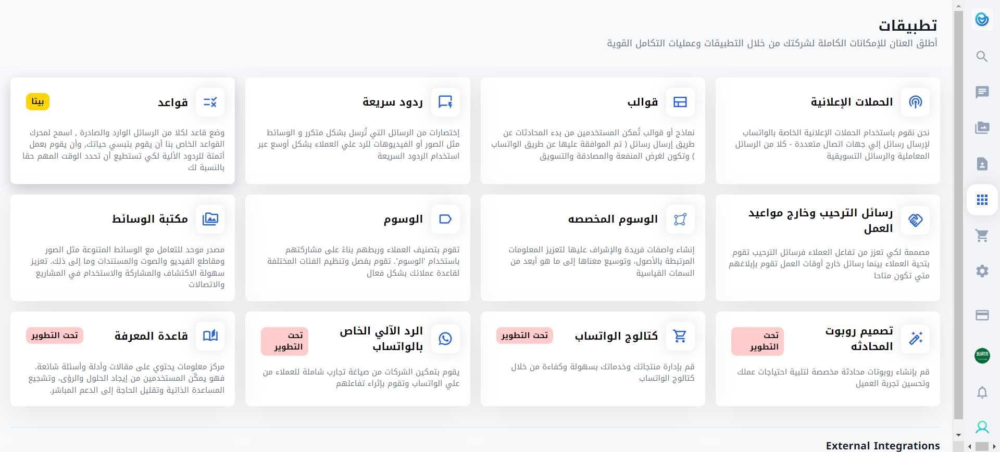The height and width of the screenshot is (452, 1000).
Task: Click the Saudi flag language icon
Action: click(x=982, y=356)
